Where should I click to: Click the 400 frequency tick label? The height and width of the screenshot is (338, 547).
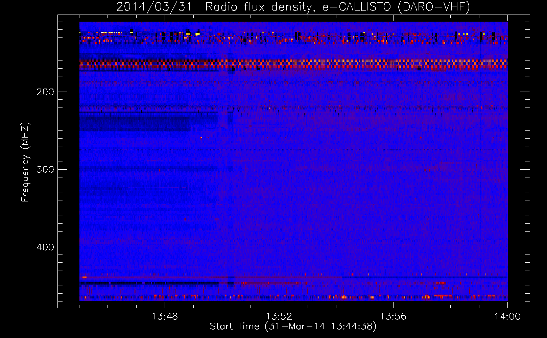point(45,247)
